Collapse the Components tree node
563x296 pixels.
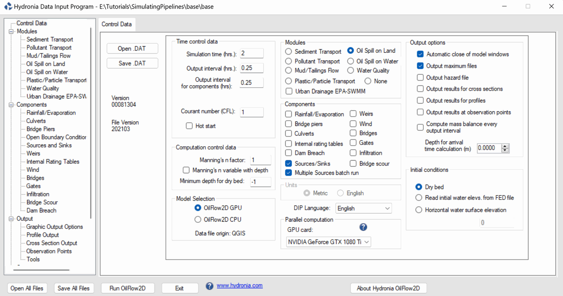point(11,105)
